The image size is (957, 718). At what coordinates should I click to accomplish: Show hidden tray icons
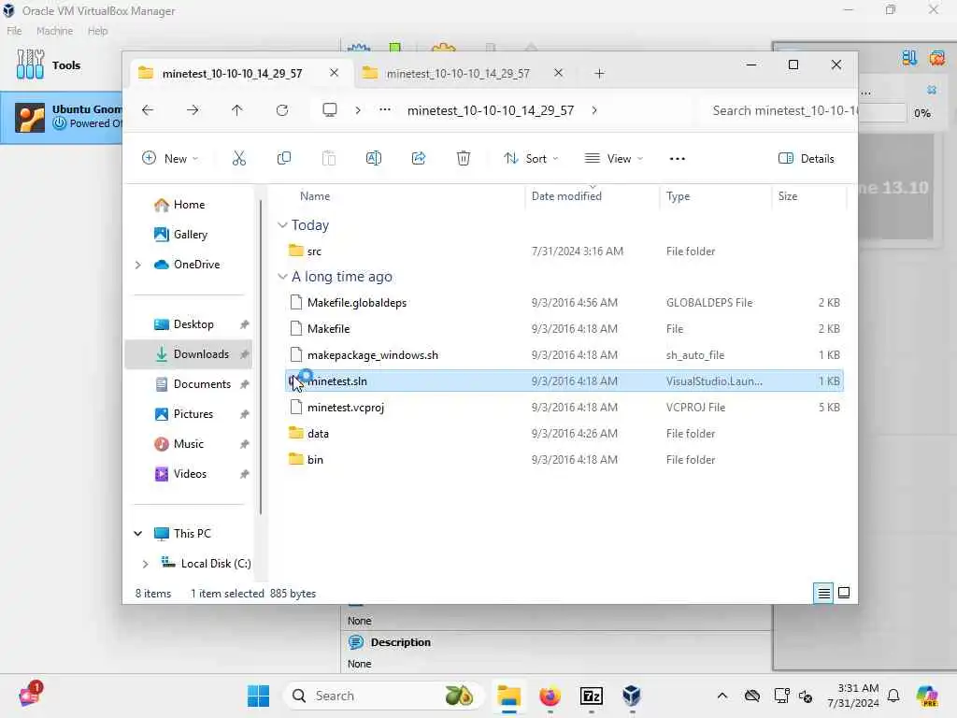coord(722,696)
